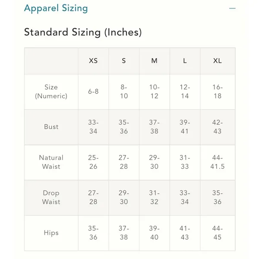The height and width of the screenshot is (259, 259).
Task: Collapse the Apparel Sizing section minus icon
Action: pos(232,8)
